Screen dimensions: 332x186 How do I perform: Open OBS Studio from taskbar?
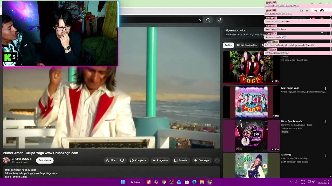(171, 182)
